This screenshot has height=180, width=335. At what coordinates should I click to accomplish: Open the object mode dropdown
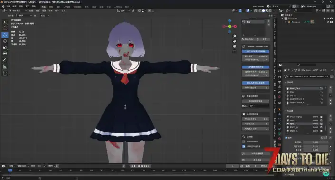18,10
